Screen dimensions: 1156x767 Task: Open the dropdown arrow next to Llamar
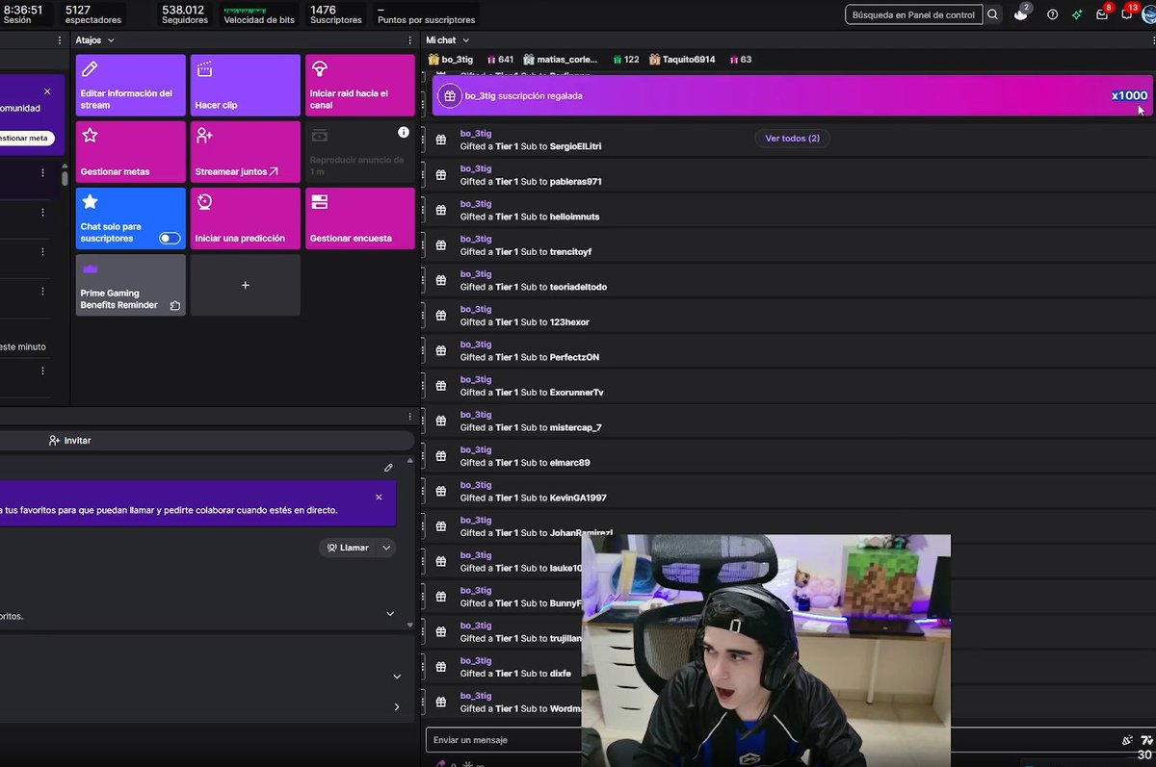pyautogui.click(x=386, y=548)
